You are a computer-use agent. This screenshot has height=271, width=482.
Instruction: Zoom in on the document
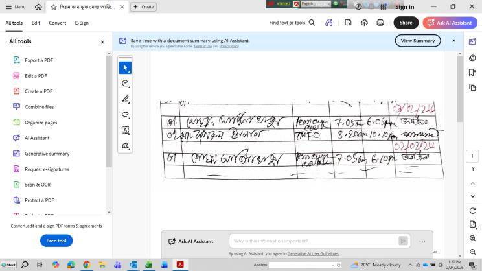[x=472, y=238]
